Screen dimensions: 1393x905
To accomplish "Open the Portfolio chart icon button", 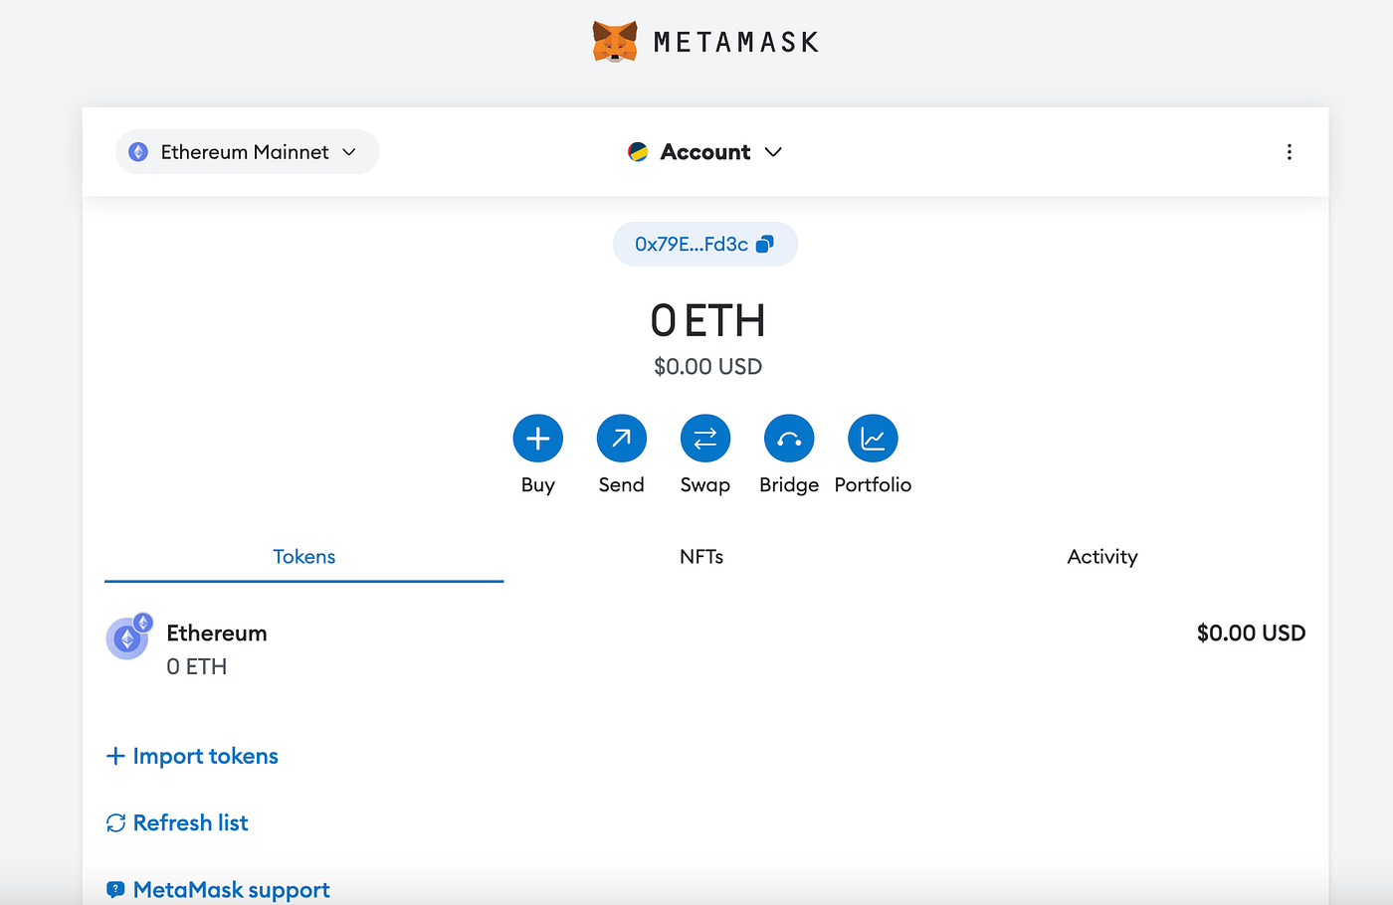I will (873, 439).
